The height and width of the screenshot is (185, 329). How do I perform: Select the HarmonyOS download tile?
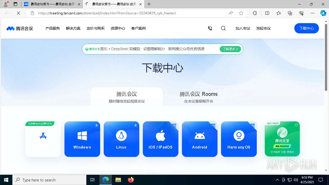[x=239, y=139]
